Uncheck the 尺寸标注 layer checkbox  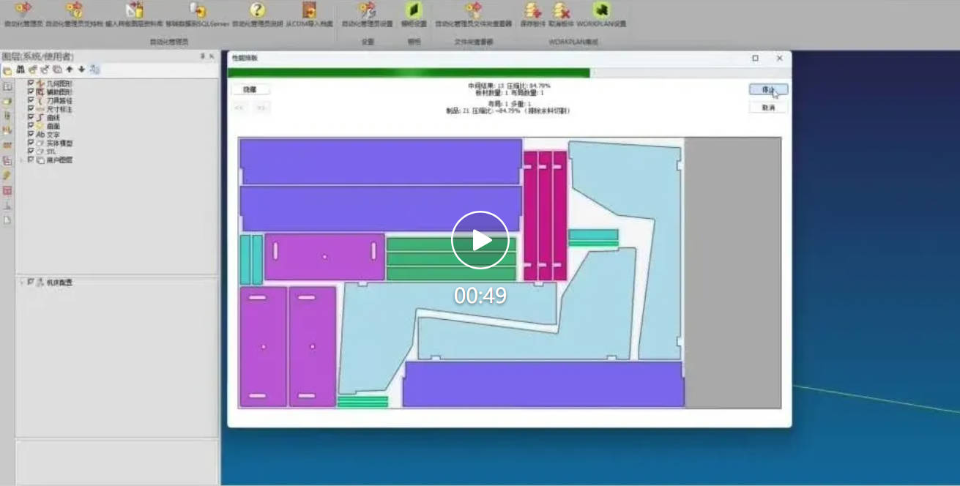click(31, 108)
